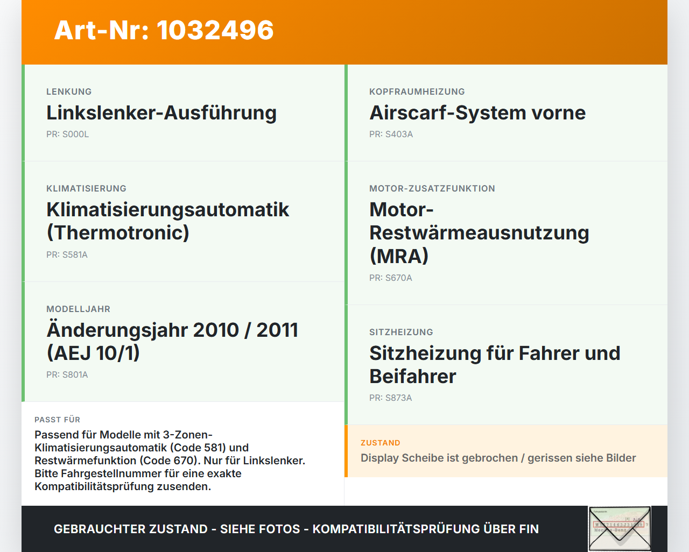Click Display Scheibe ist gebrochen text
Viewport: 689px width, 552px height.
point(498,458)
